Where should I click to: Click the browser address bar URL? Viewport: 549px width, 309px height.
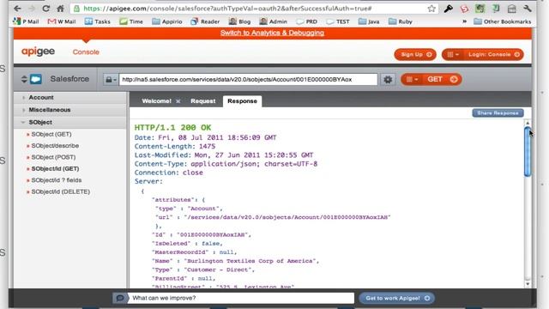(x=227, y=9)
